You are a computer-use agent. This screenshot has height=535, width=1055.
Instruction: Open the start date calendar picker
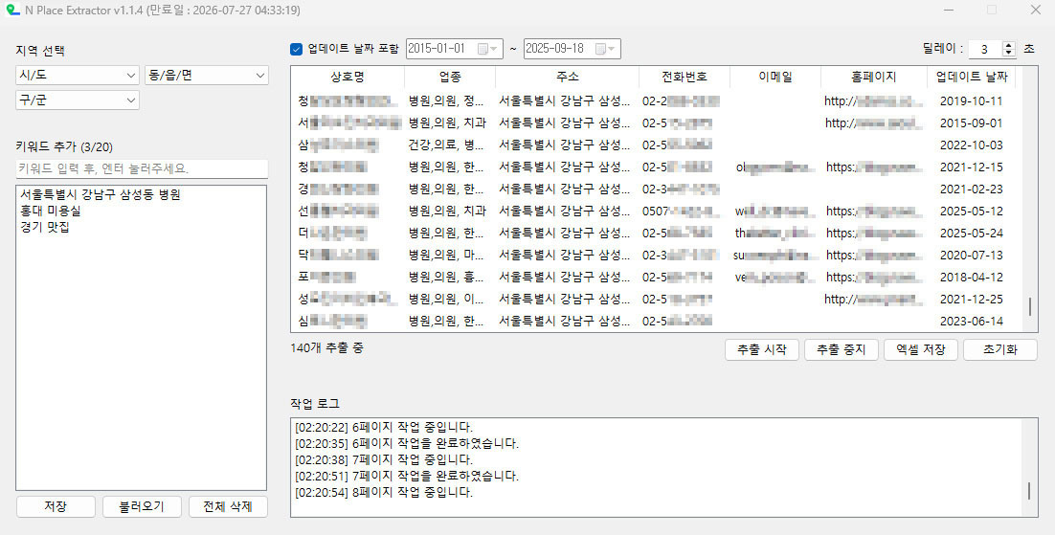click(x=488, y=49)
